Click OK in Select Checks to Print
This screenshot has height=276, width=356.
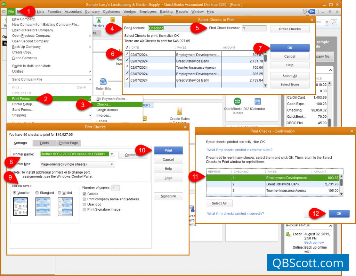[290, 48]
